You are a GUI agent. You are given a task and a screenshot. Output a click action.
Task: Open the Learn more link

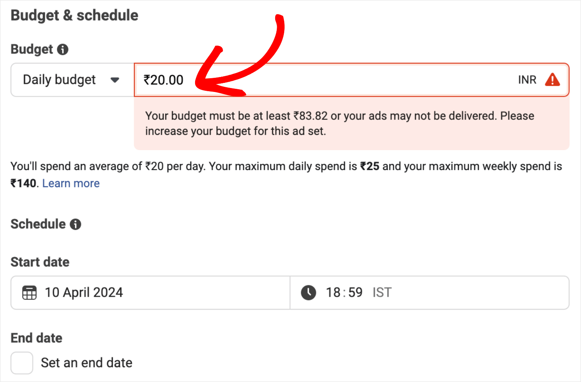[71, 184]
